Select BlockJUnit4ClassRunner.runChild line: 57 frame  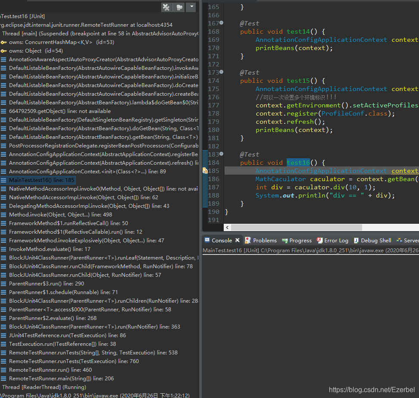[85, 275]
